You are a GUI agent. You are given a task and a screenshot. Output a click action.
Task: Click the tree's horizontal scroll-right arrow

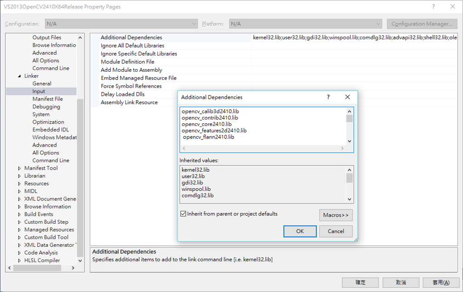point(73,268)
